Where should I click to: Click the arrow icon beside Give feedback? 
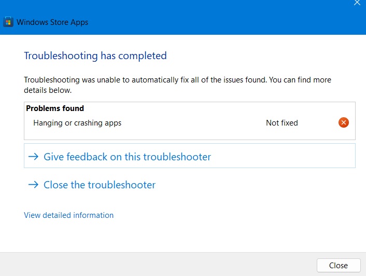pyautogui.click(x=33, y=157)
